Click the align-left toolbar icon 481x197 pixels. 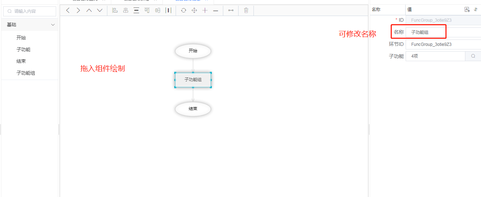point(115,10)
